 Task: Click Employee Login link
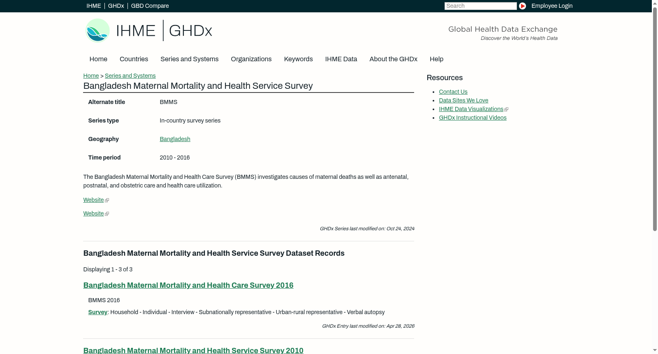(x=552, y=6)
